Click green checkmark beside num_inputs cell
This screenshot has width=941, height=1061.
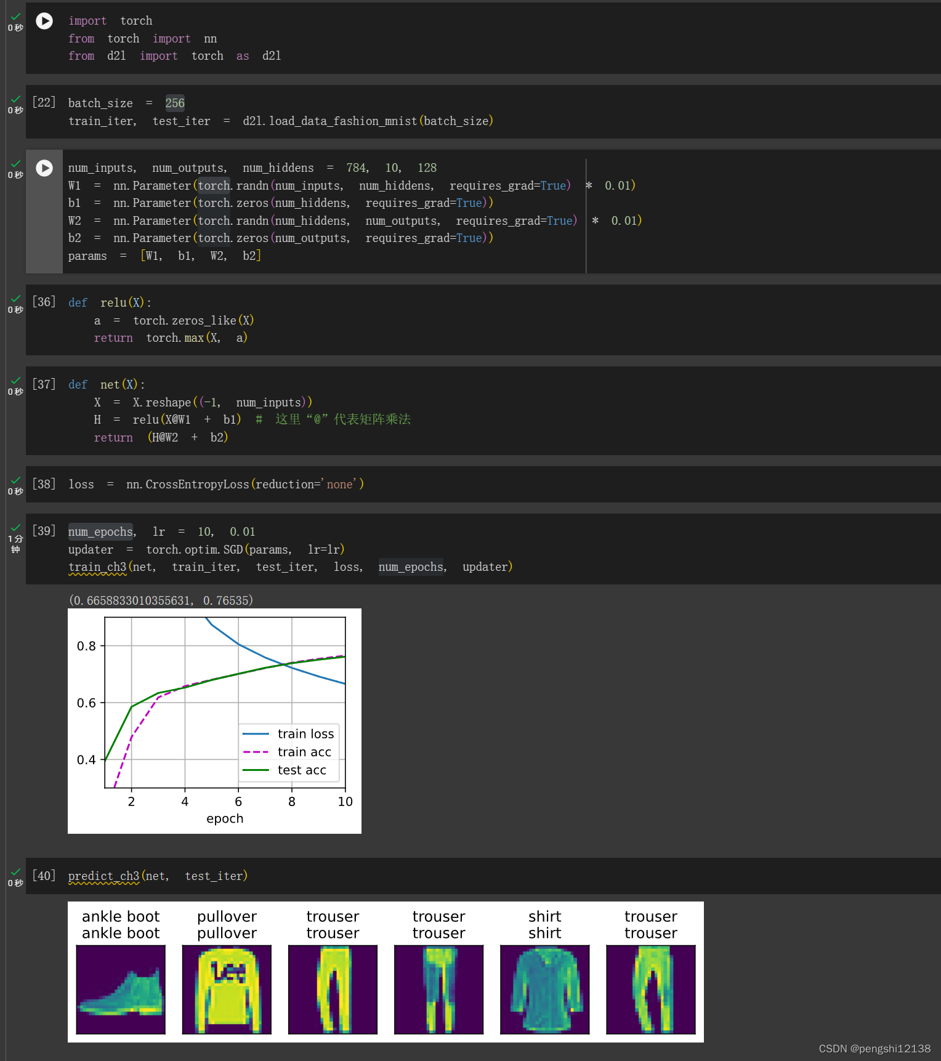point(16,164)
